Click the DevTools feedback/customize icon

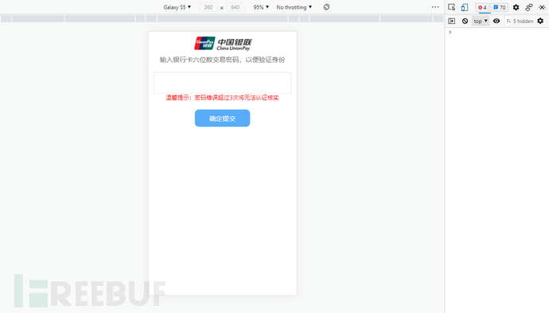point(529,7)
